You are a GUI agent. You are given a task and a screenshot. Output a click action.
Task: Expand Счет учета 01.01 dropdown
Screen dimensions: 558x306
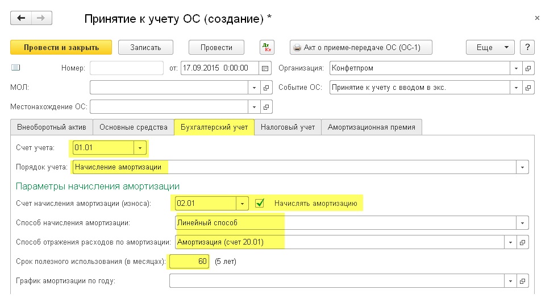[x=140, y=148]
